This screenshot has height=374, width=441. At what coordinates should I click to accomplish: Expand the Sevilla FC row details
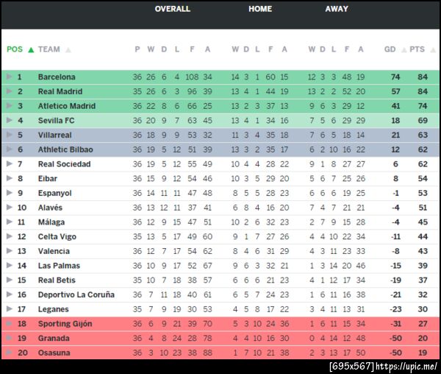pyautogui.click(x=9, y=120)
